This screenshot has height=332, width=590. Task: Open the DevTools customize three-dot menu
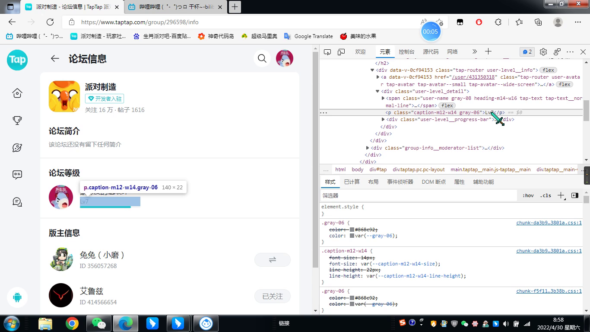click(570, 51)
